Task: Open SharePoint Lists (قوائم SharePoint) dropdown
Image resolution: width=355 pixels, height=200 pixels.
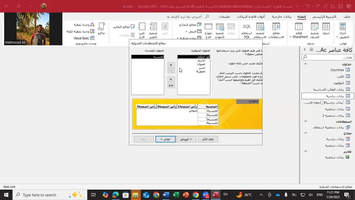Action: [x=299, y=31]
